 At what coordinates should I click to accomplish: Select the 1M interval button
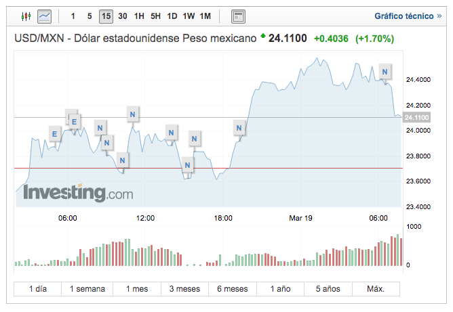[x=205, y=16]
